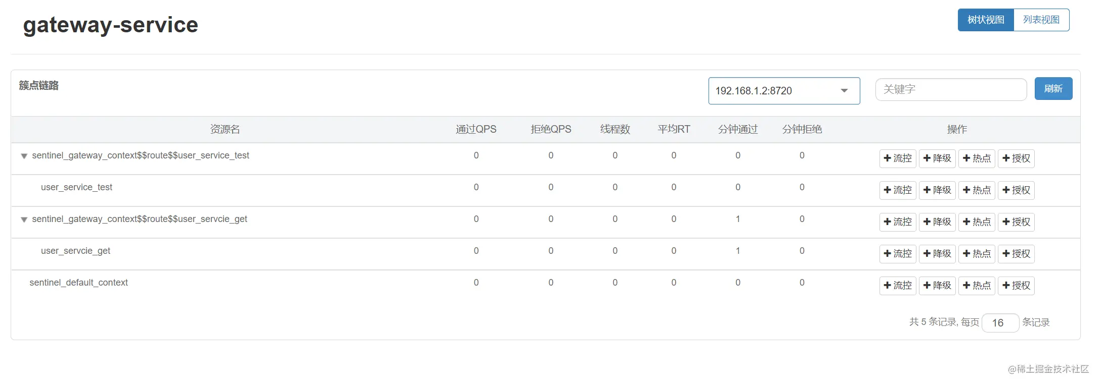Add 热点 rule for child row user_servcie_get
The width and height of the screenshot is (1100, 385).
pos(977,254)
